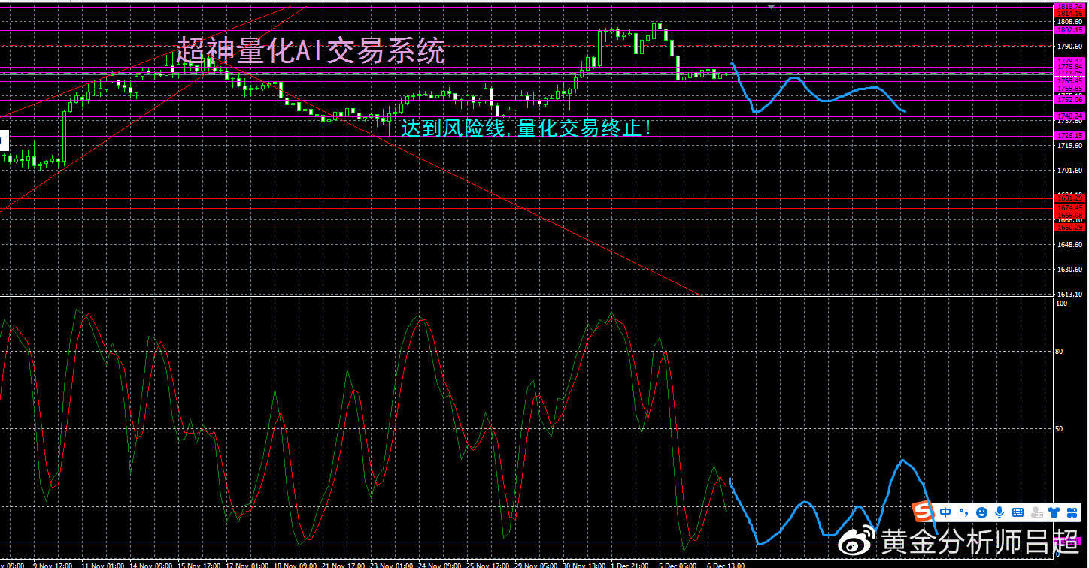Click the chart shift triangle marker at top
Viewport: 1089px width, 568px height.
coord(771,5)
